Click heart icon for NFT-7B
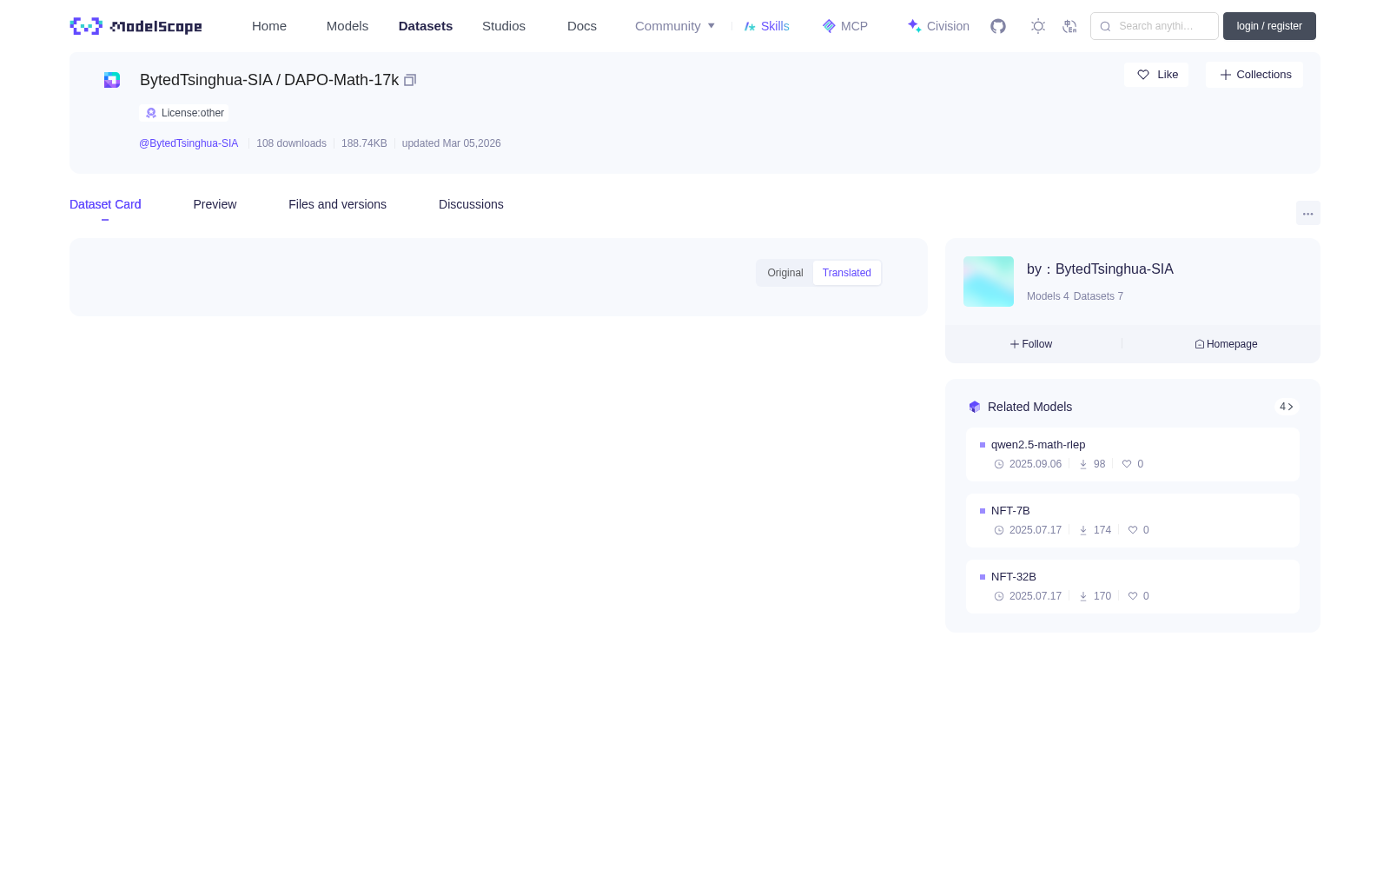Image resolution: width=1390 pixels, height=869 pixels. pyautogui.click(x=1133, y=530)
